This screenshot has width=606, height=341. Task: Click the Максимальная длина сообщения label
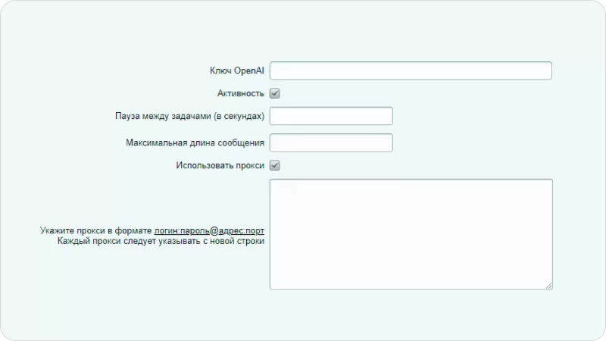(195, 142)
